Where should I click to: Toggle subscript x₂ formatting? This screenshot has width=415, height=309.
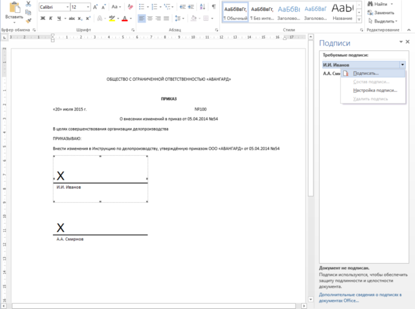click(80, 18)
